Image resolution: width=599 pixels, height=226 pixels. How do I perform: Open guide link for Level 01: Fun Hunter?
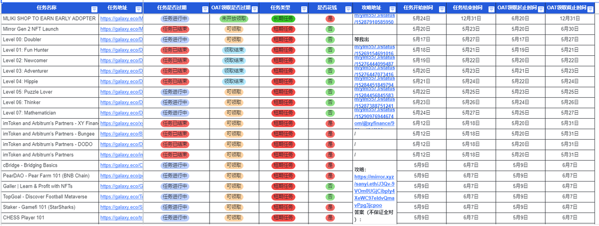point(374,50)
